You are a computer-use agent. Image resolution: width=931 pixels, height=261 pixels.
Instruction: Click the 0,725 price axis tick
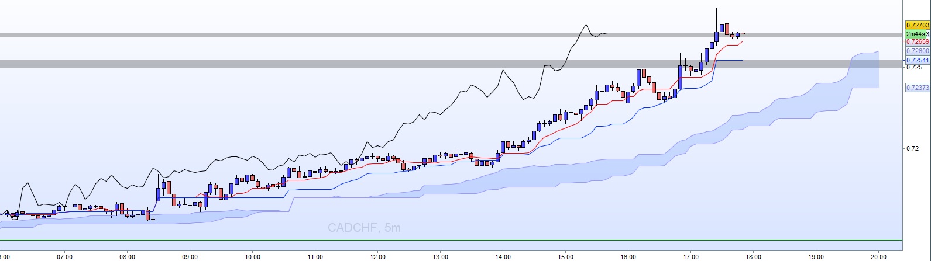[x=913, y=67]
